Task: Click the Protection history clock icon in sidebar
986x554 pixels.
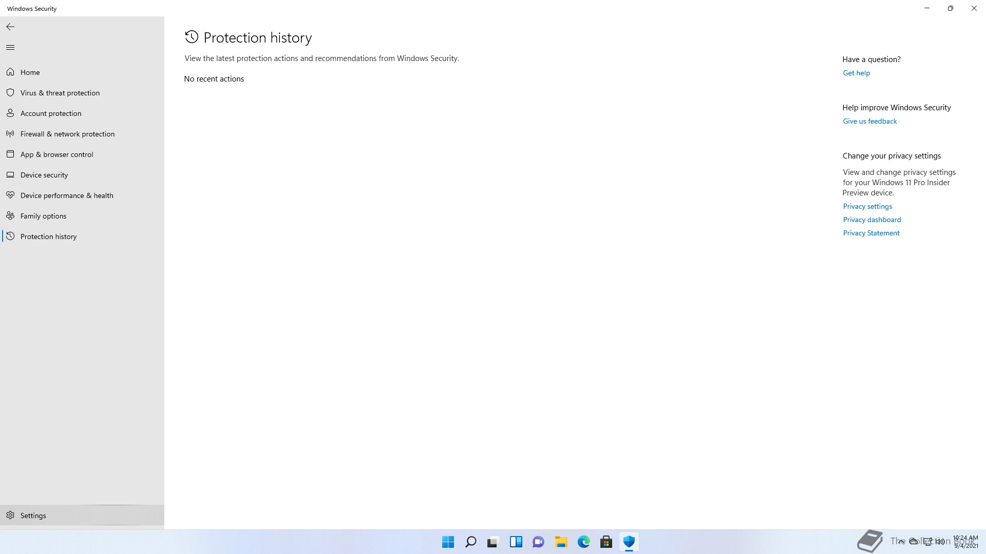Action: pos(10,236)
